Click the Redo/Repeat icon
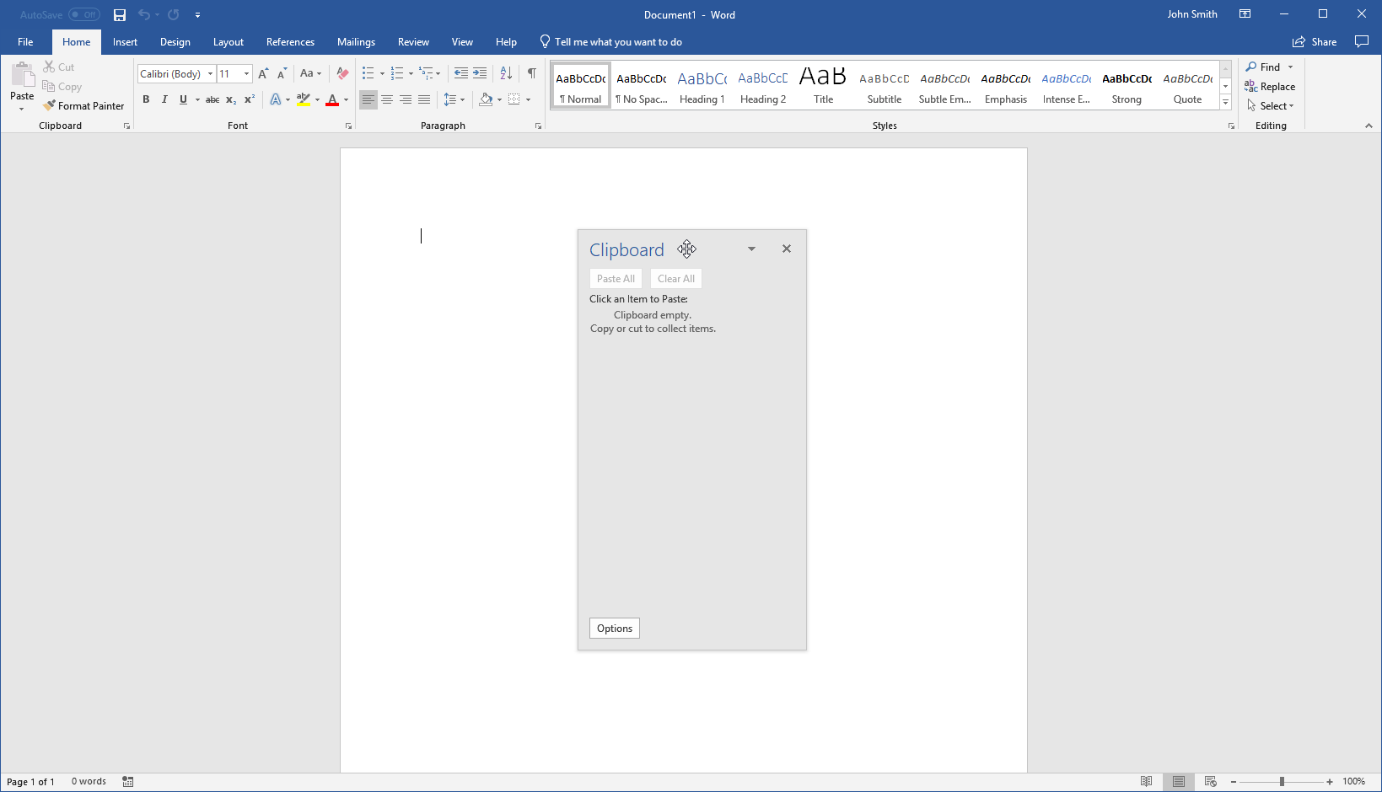The width and height of the screenshot is (1382, 792). click(174, 15)
